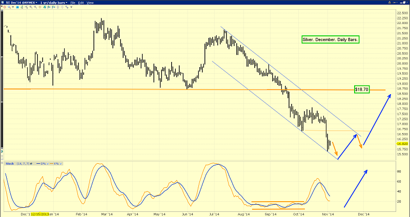This screenshot has width=410, height=217.
Task: Open the View menu
Action: tap(90, 3)
